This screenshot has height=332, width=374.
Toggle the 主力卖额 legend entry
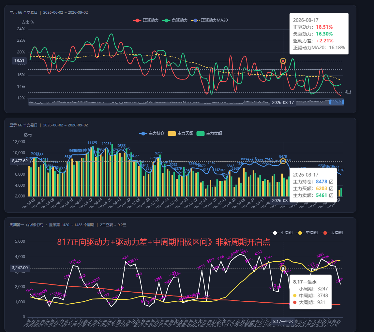click(209, 133)
